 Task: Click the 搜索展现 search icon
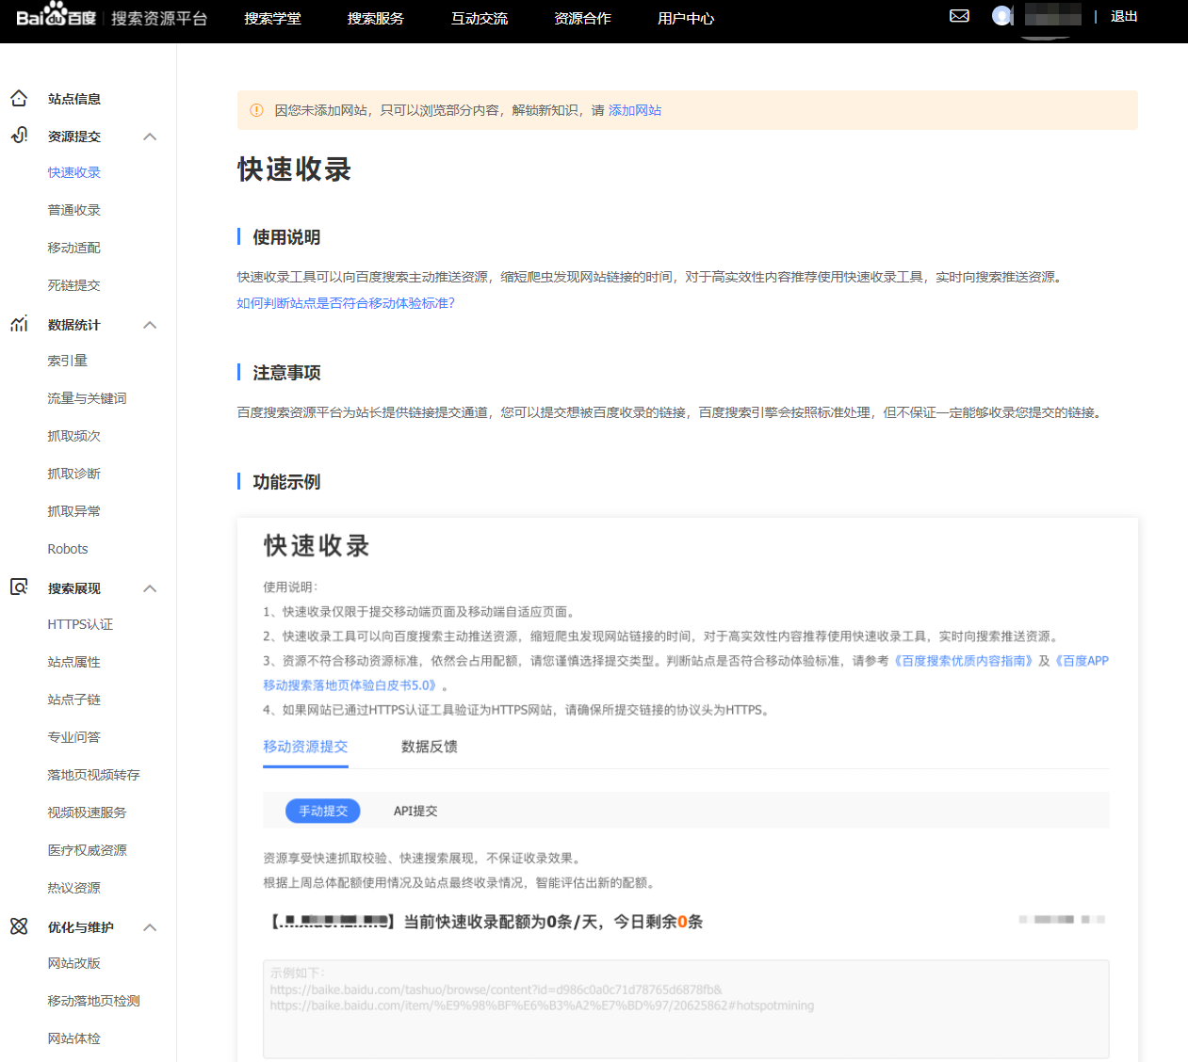[x=19, y=587]
